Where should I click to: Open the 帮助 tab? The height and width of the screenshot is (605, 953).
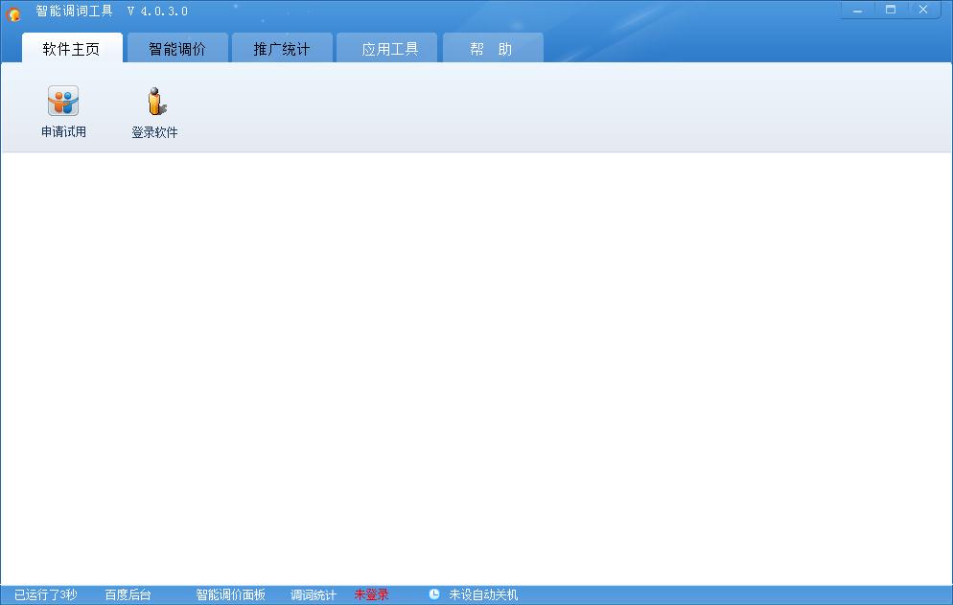pyautogui.click(x=492, y=46)
